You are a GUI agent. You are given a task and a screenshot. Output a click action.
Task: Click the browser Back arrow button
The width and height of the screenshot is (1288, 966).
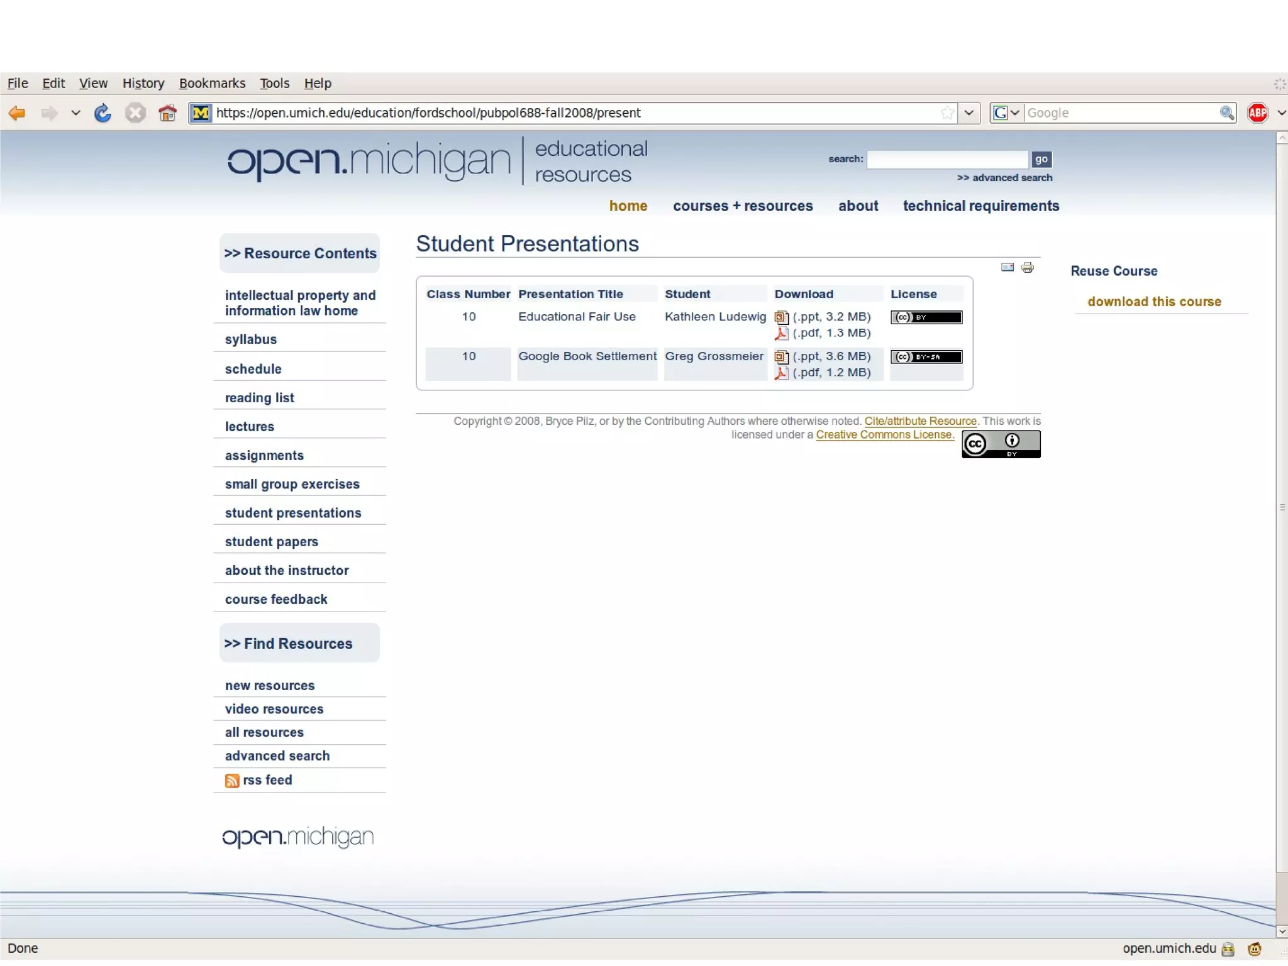coord(17,113)
